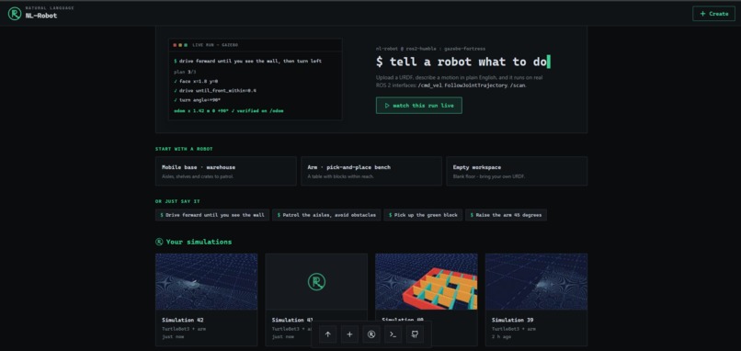Screen dimensions: 741x351
Task: Click the 'OR JUST SAY IT' section label
Action: tap(177, 201)
